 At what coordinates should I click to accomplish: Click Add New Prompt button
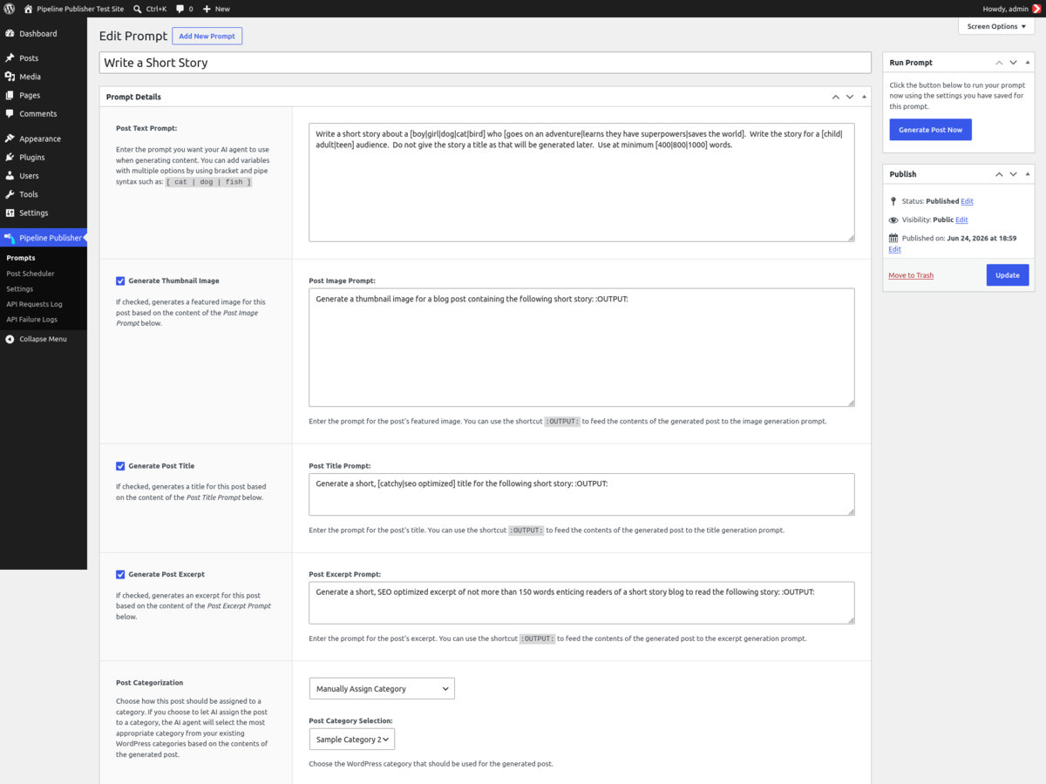[x=207, y=36]
